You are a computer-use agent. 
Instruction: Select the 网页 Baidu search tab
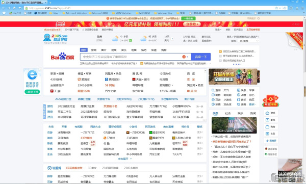[84, 50]
